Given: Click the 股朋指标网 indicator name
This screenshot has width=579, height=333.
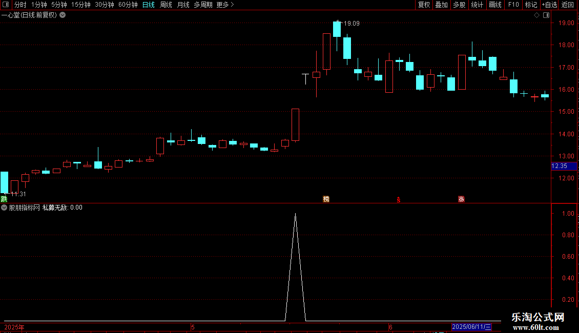Looking at the screenshot, I should [x=25, y=207].
